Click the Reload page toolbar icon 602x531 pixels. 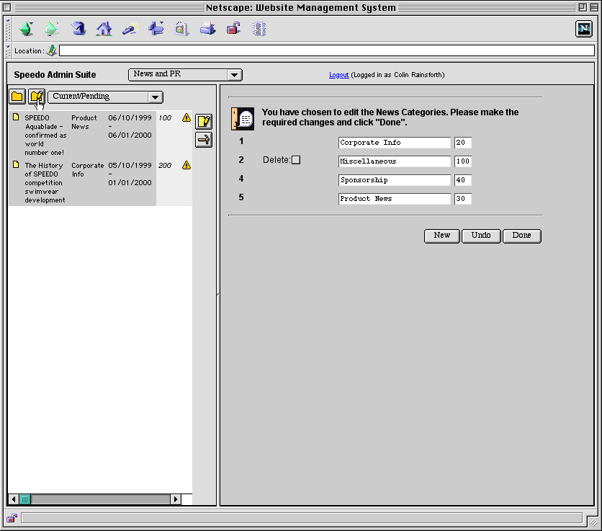click(78, 29)
